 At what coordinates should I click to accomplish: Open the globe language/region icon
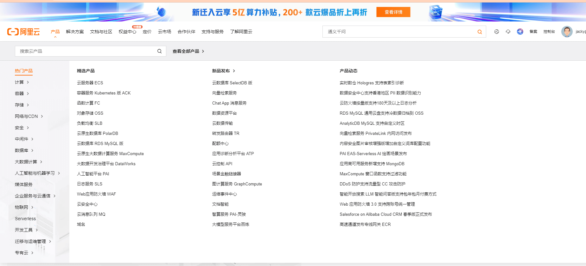click(x=497, y=32)
